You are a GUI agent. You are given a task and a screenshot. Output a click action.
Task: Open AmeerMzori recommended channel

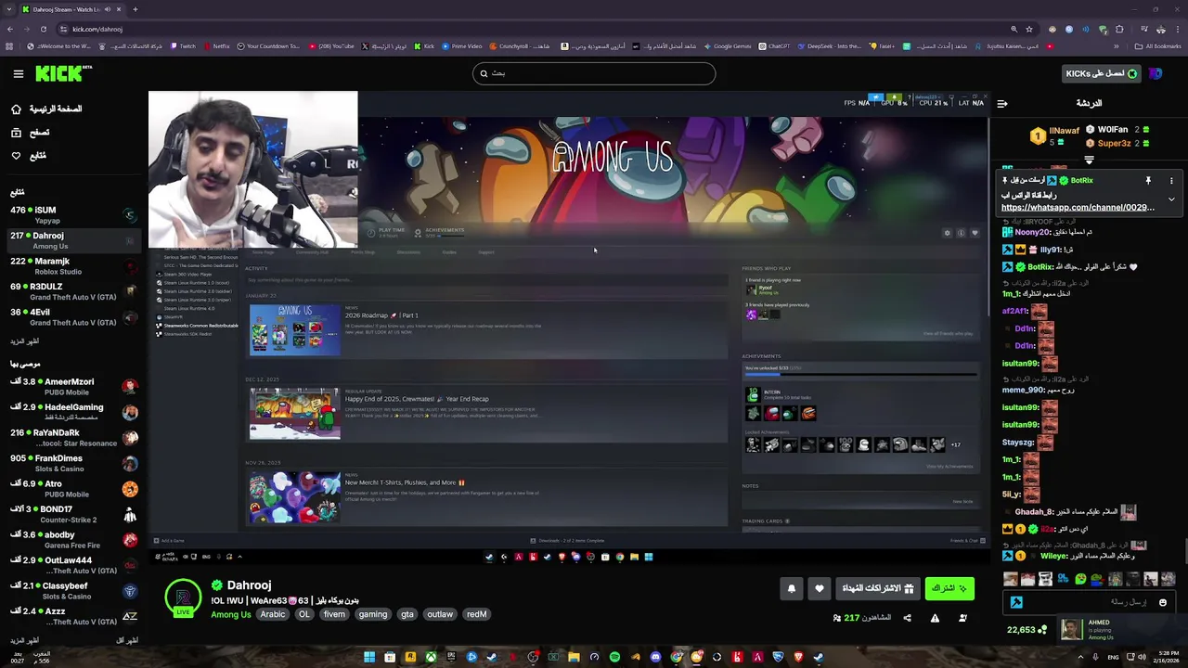74,387
